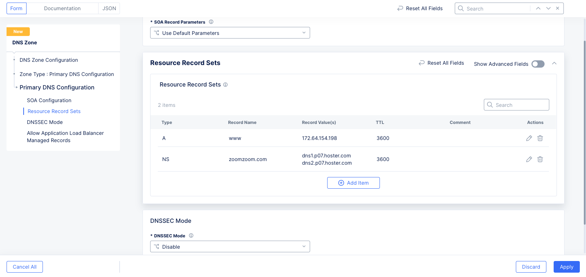Delete the www A record

[540, 138]
